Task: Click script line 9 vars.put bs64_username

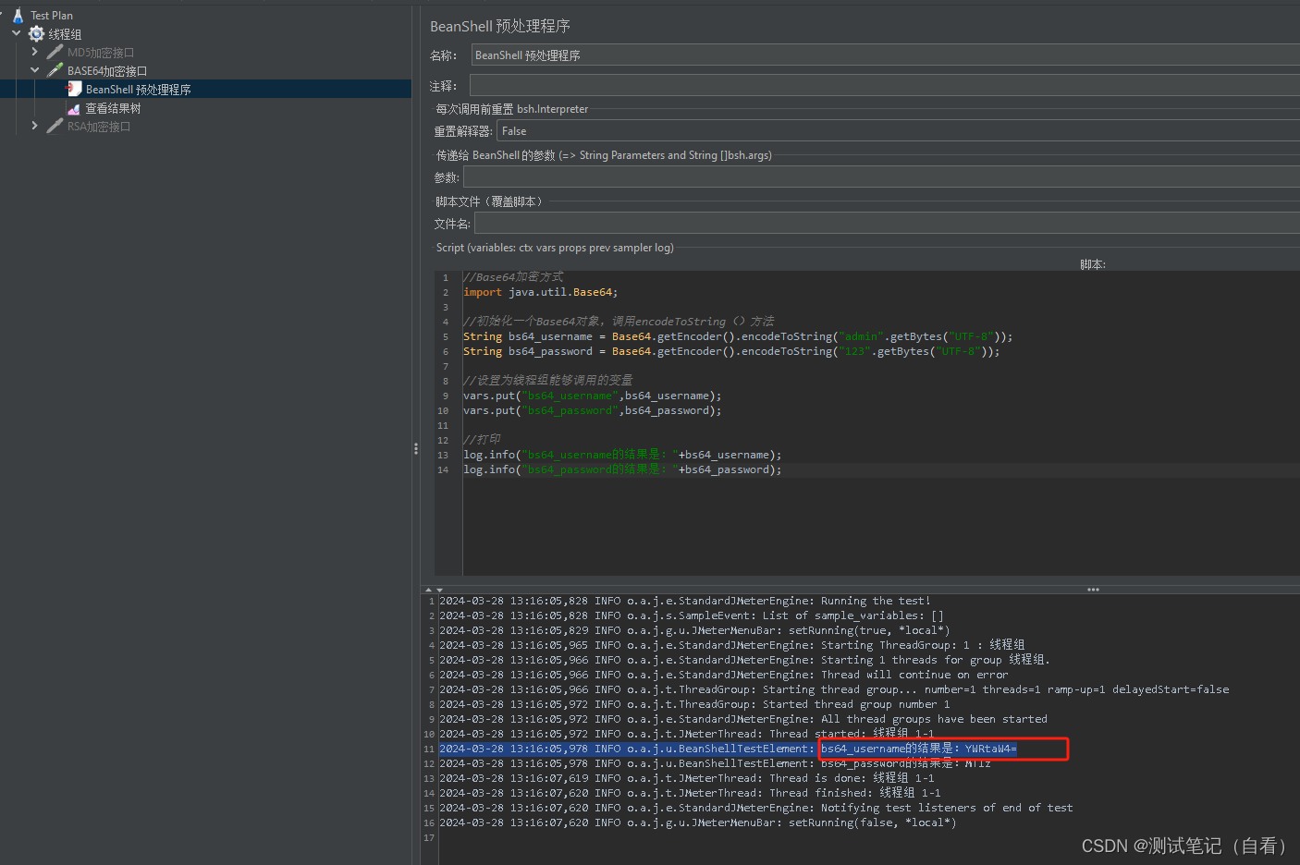Action: 592,396
